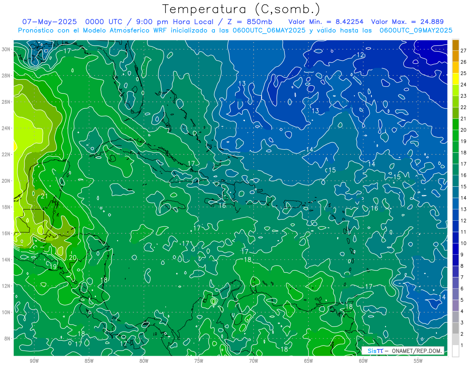This screenshot has width=474, height=366.
Task: Click the "Valor Max. = 24.889" value
Action: (x=407, y=22)
